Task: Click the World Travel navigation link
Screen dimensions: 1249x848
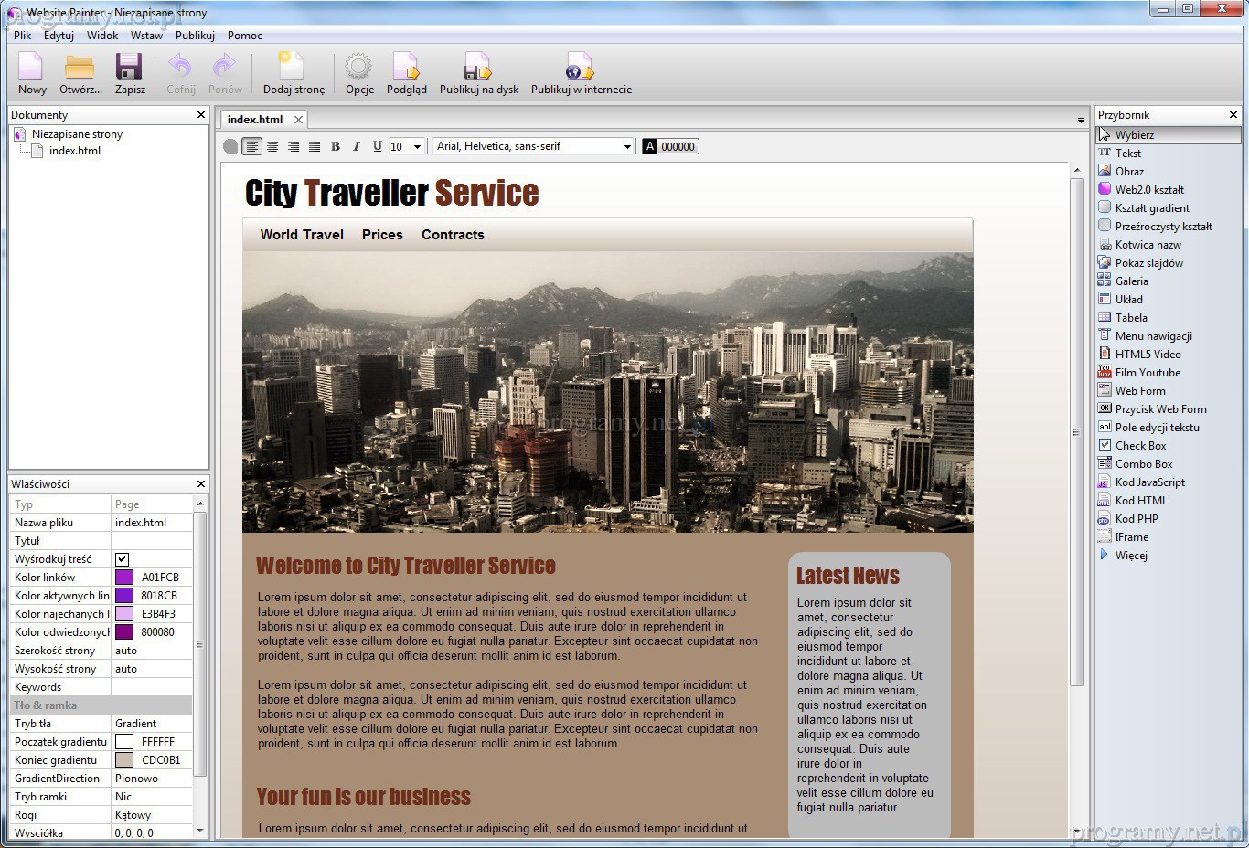Action: [302, 235]
